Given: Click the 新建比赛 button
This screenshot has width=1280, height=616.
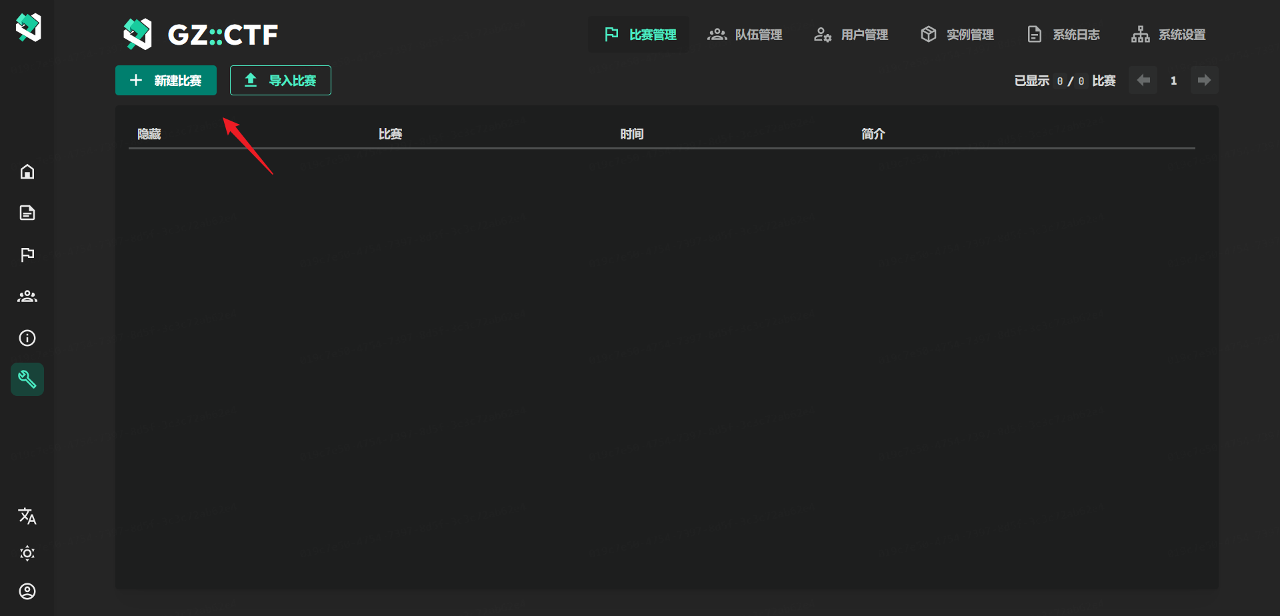Looking at the screenshot, I should tap(166, 81).
